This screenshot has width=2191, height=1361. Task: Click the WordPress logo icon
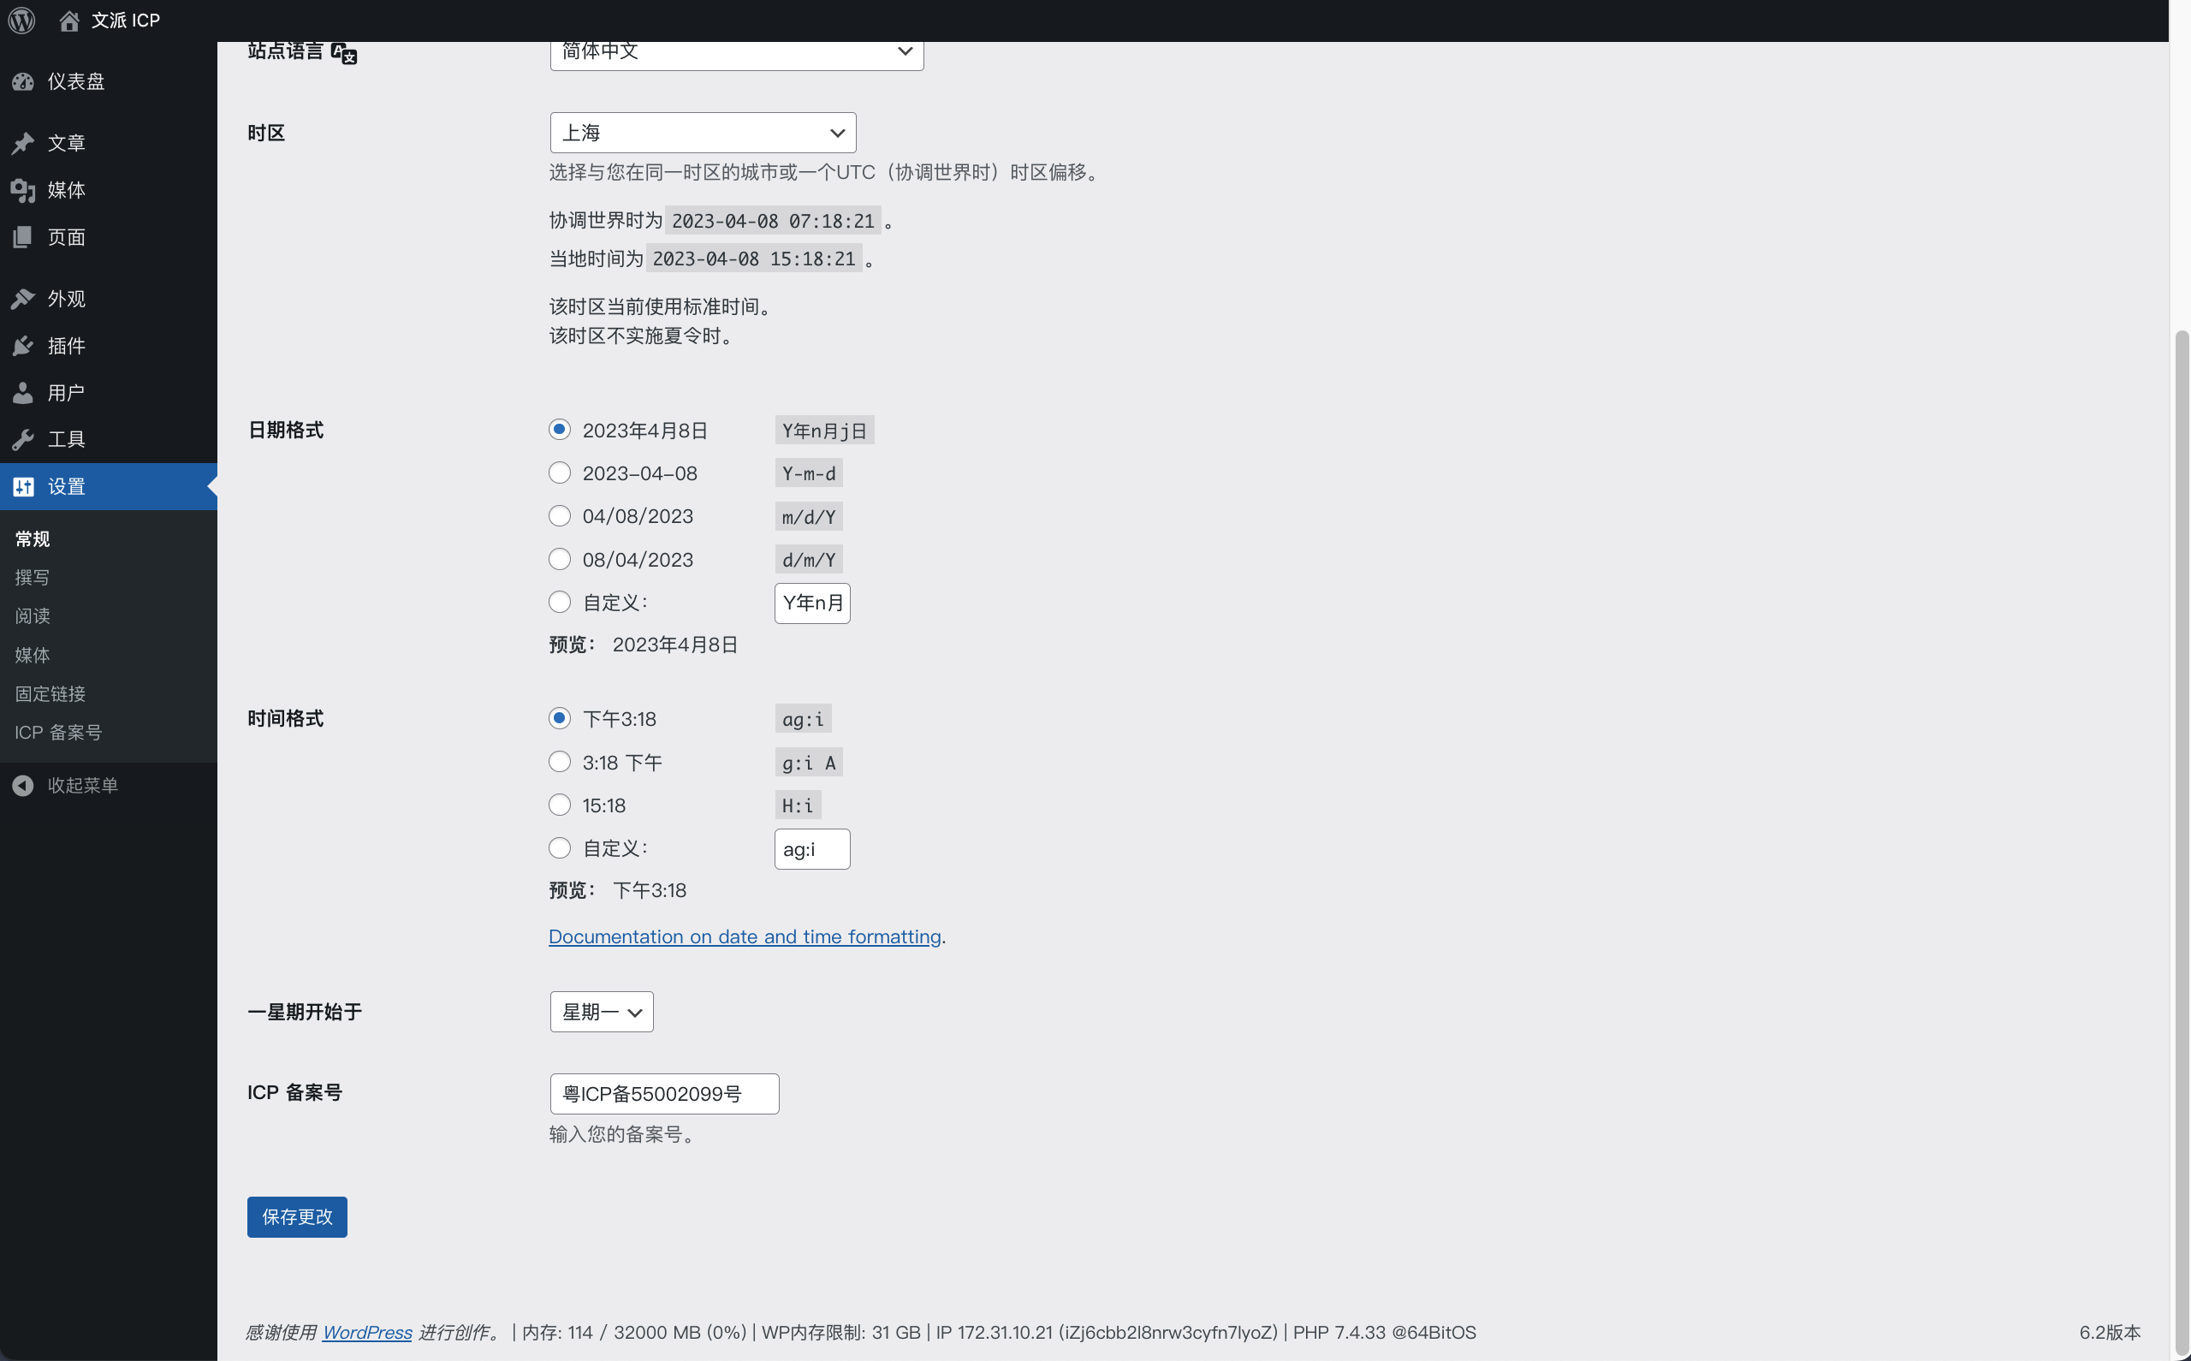click(x=21, y=20)
